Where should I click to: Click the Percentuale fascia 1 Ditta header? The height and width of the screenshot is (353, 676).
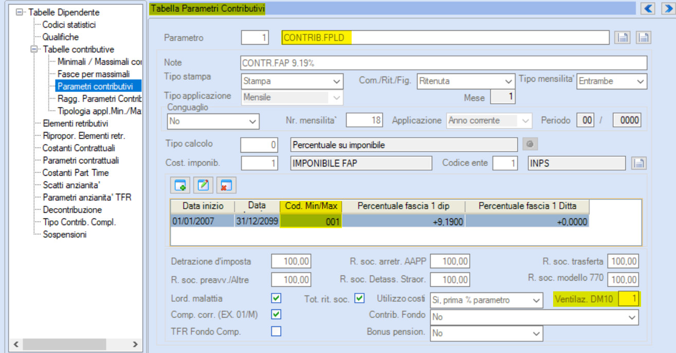point(527,206)
